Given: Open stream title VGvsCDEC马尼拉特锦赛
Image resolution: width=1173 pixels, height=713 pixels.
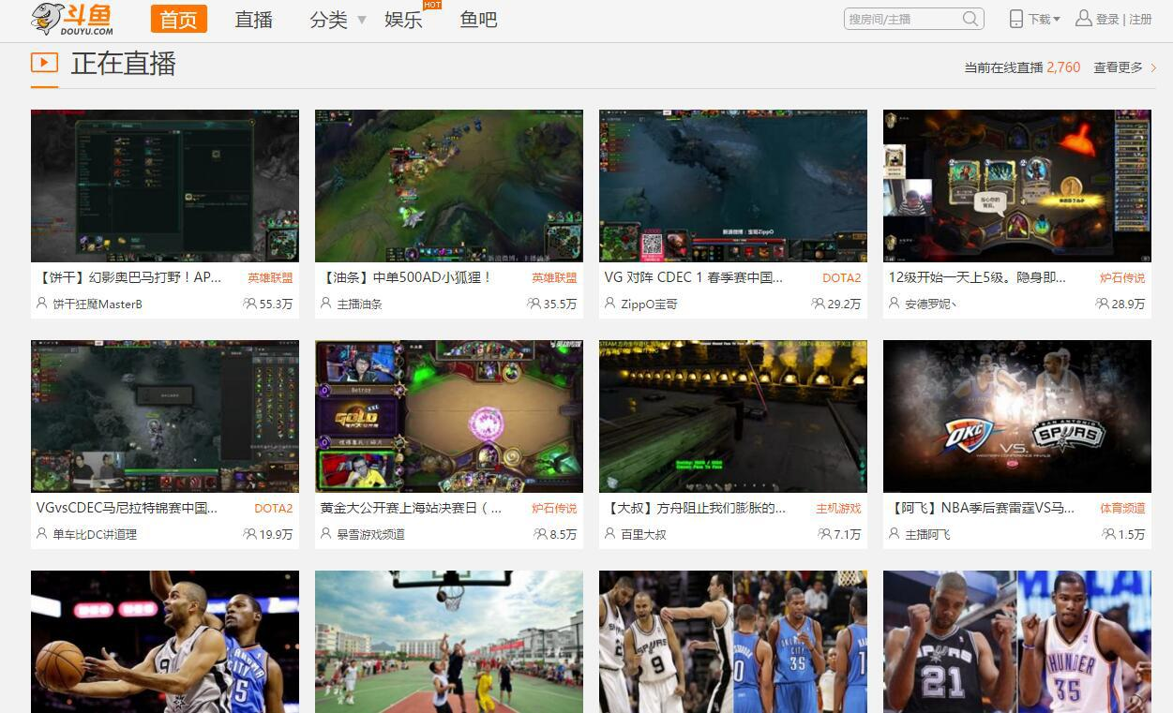Looking at the screenshot, I should [x=127, y=508].
